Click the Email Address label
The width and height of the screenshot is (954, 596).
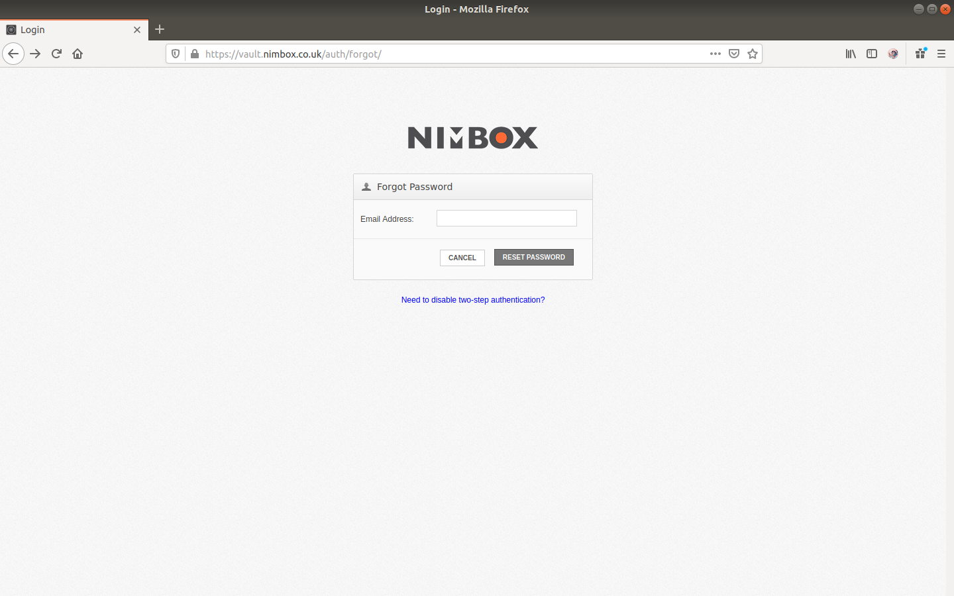tap(387, 219)
